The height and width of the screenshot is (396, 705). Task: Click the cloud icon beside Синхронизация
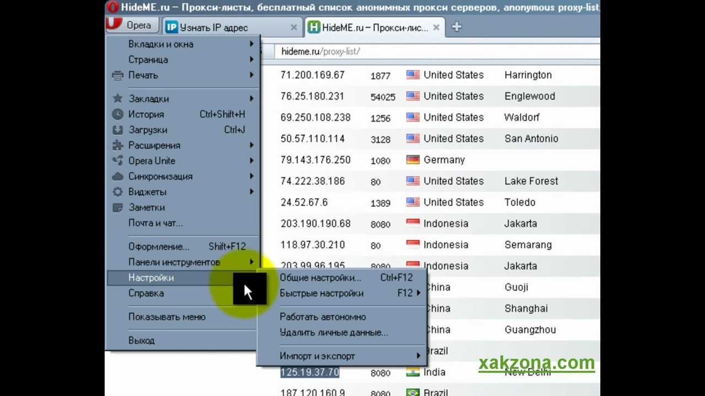pos(117,177)
